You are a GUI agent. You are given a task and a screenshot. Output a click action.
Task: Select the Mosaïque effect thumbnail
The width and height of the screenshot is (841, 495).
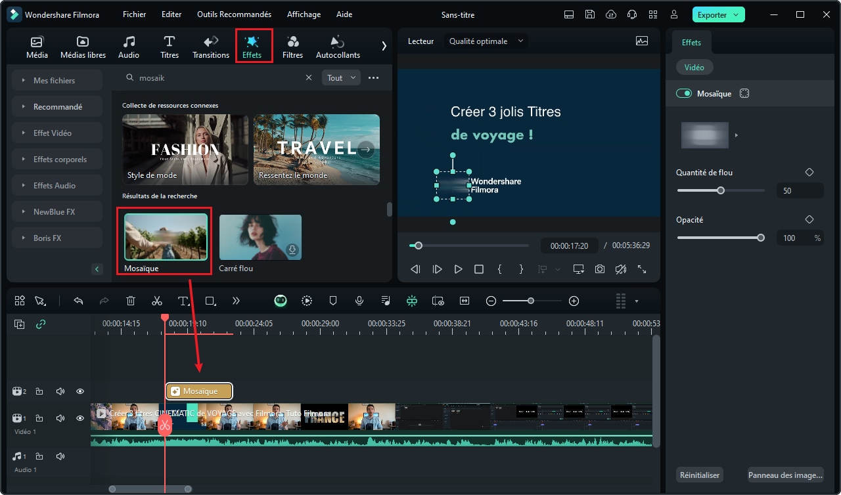point(166,236)
